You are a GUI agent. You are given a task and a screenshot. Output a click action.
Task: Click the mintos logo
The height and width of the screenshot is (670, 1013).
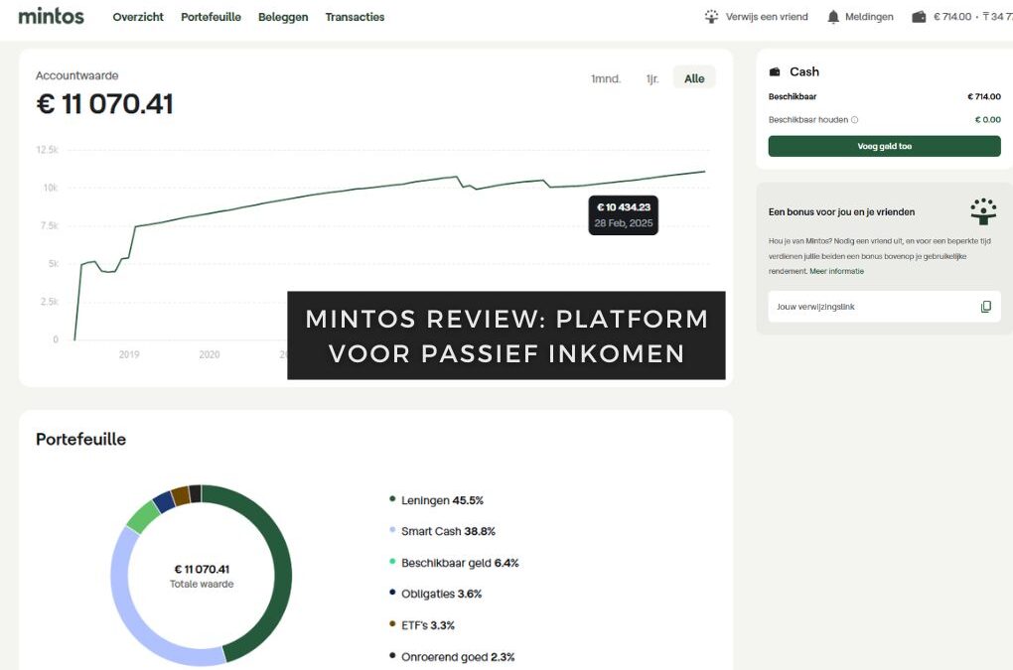pyautogui.click(x=51, y=16)
